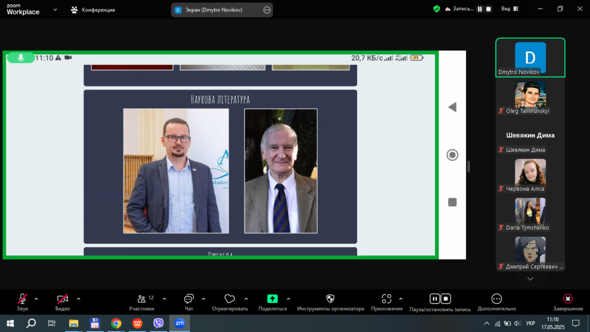The height and width of the screenshot is (332, 590).
Task: Open shared screen options ellipsis
Action: (x=267, y=10)
